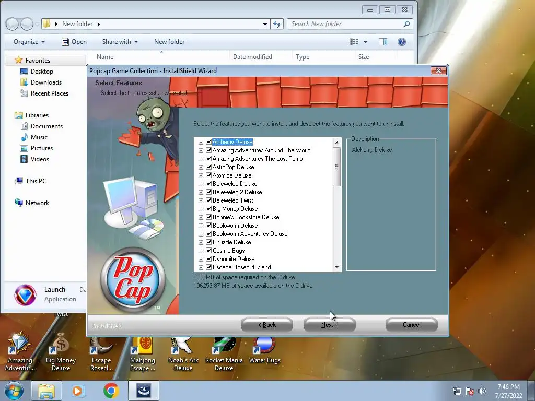Click the Explorer help question mark icon

coord(402,42)
